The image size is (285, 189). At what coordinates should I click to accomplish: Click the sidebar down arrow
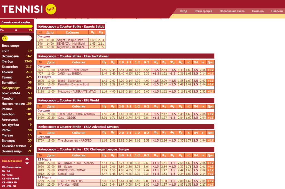click(27, 163)
